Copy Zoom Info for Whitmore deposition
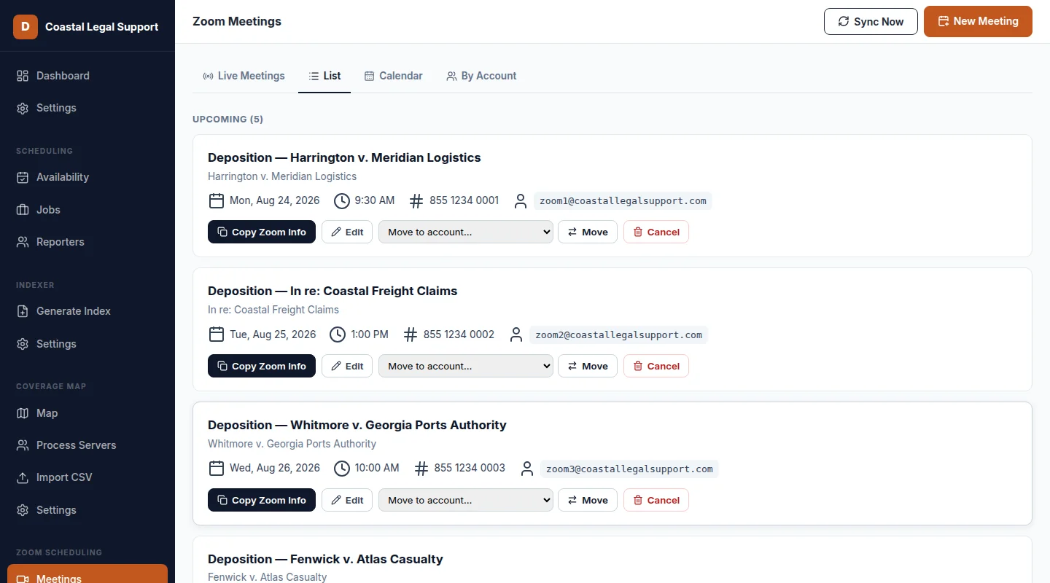The image size is (1050, 583). [262, 500]
